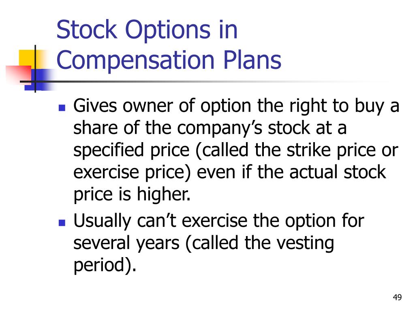
Task: Click the first blue bullet marker
Action: pyautogui.click(x=62, y=108)
